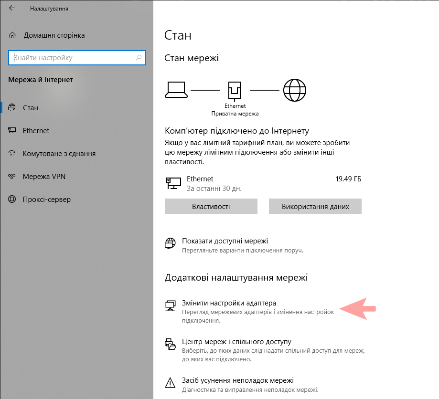Image resolution: width=439 pixels, height=399 pixels.
Task: Click the Центр мереж і спільного доступу icon
Action: point(170,344)
